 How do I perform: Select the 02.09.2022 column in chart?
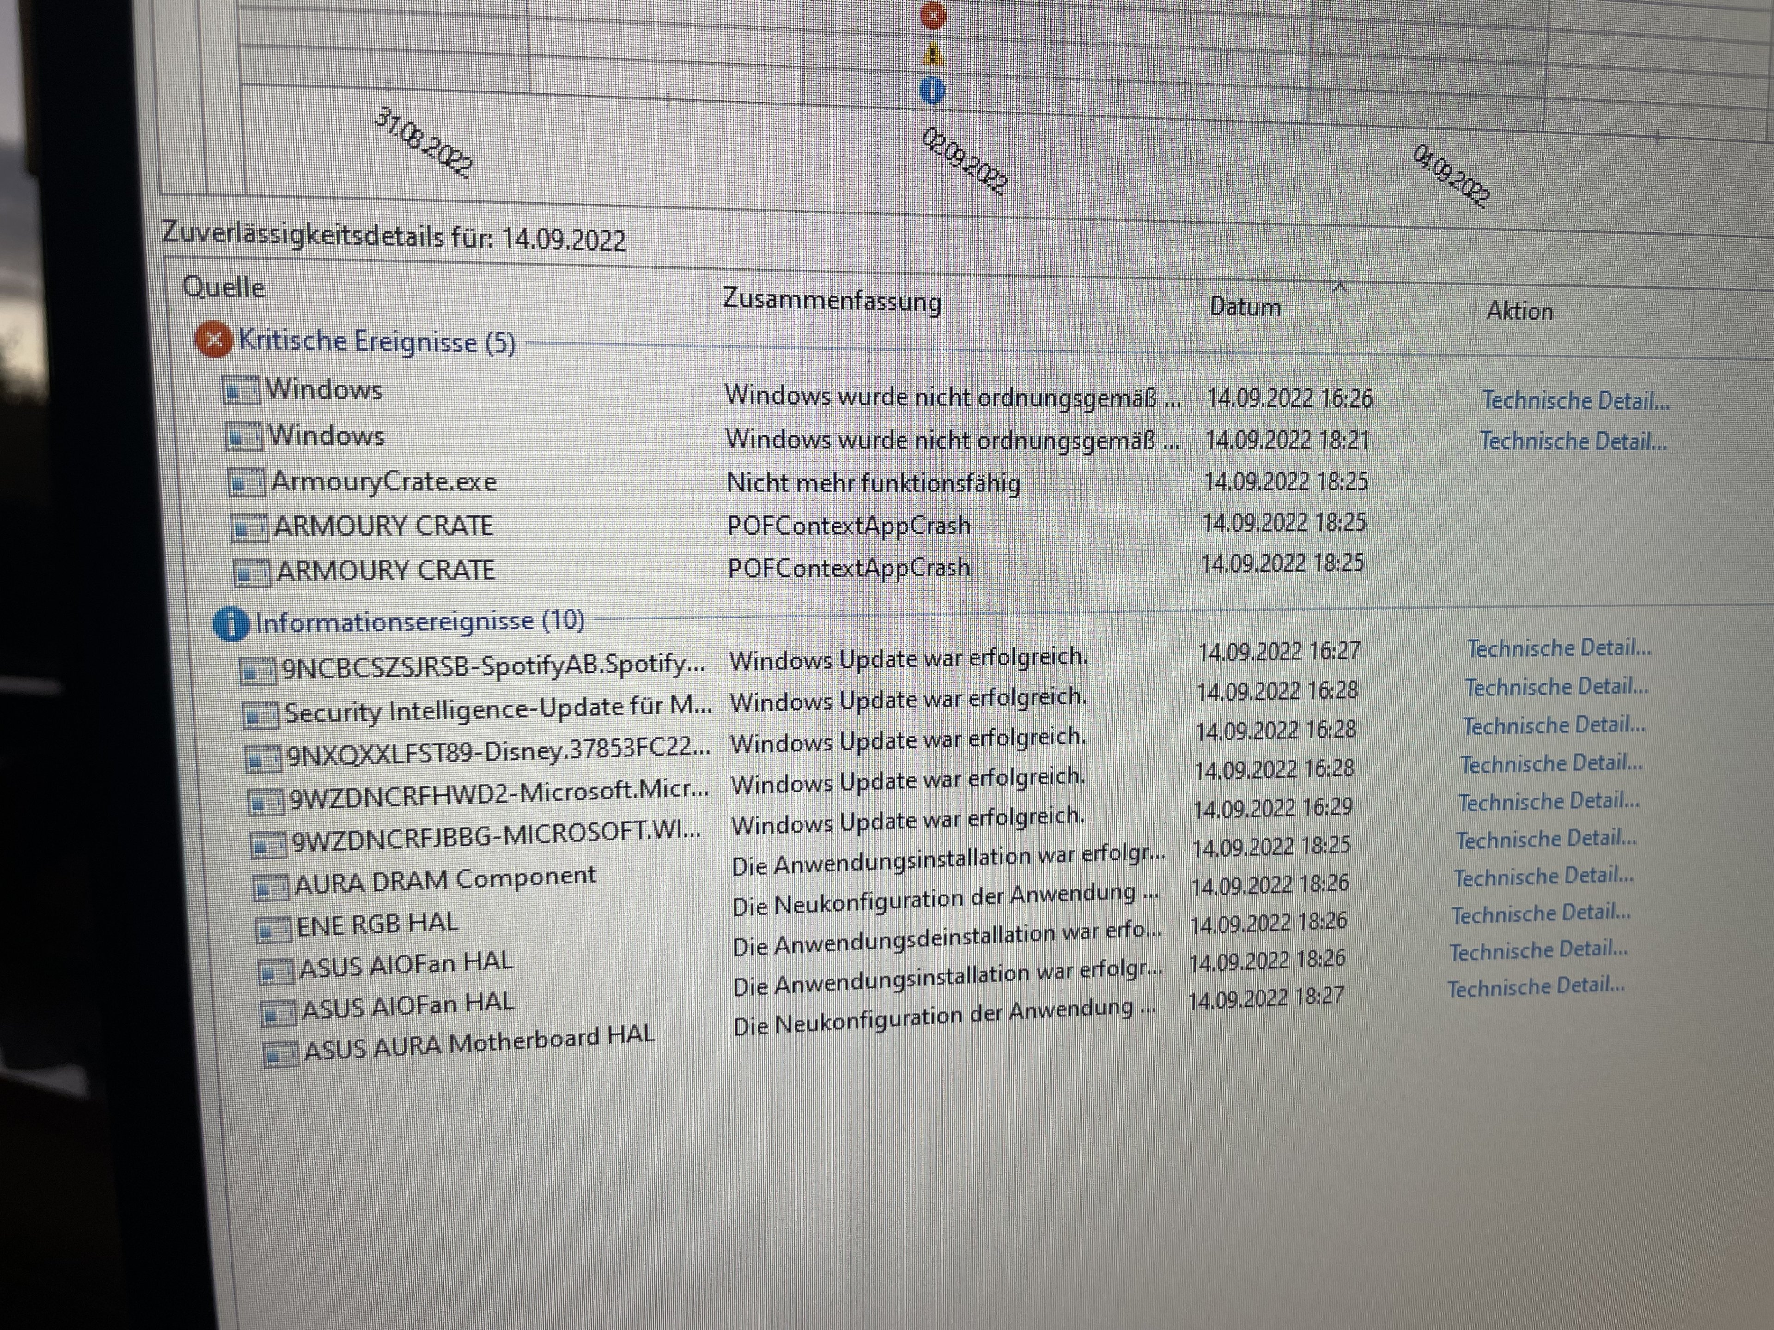[x=962, y=160]
